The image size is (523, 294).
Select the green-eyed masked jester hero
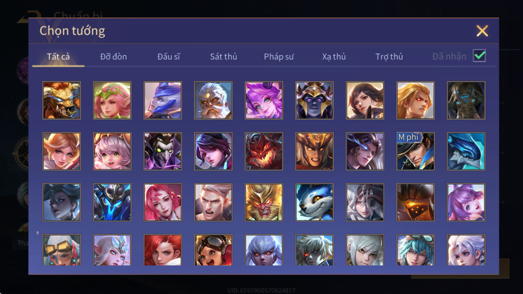[x=163, y=151]
